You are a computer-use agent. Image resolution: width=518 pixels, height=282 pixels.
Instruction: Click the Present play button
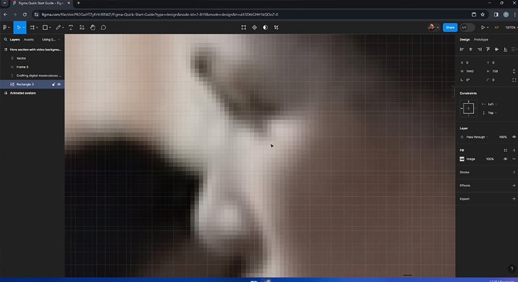pos(483,28)
